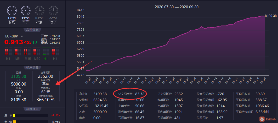This screenshot has height=123, width=278.
Task: Click the 交易笔数 value 2352.00
Action: point(46,76)
